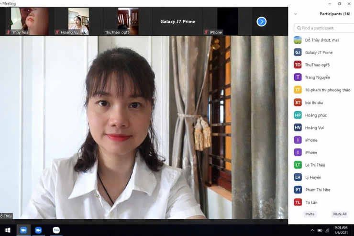The height and width of the screenshot is (236, 354).
Task: Click the white Zoom app taskbar icon
Action: point(56,230)
